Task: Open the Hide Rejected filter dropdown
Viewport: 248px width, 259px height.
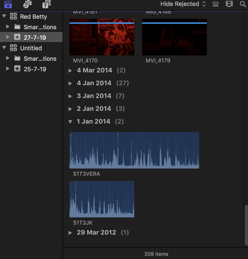Action: click(x=183, y=4)
